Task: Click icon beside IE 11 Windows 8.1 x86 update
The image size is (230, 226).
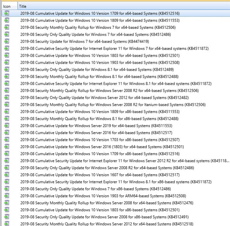Action: point(7,182)
